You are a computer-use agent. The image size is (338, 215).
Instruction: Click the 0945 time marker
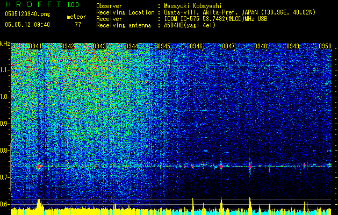164,46
